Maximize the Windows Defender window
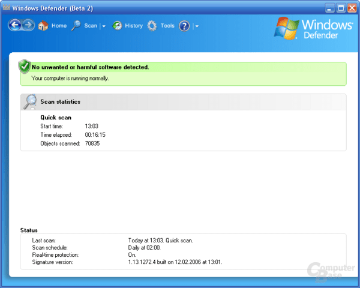Viewport: 360px width, 288px height. [341, 8]
